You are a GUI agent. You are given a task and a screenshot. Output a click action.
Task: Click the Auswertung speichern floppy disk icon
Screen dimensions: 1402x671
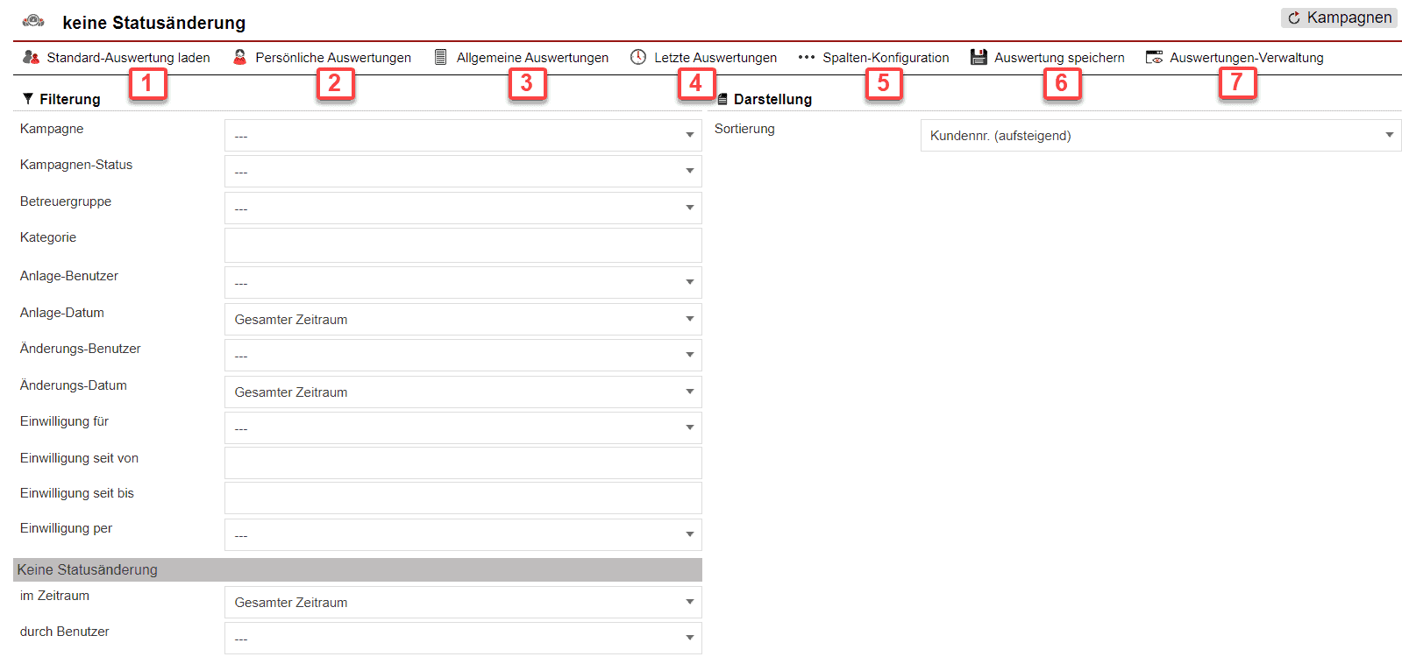(979, 57)
